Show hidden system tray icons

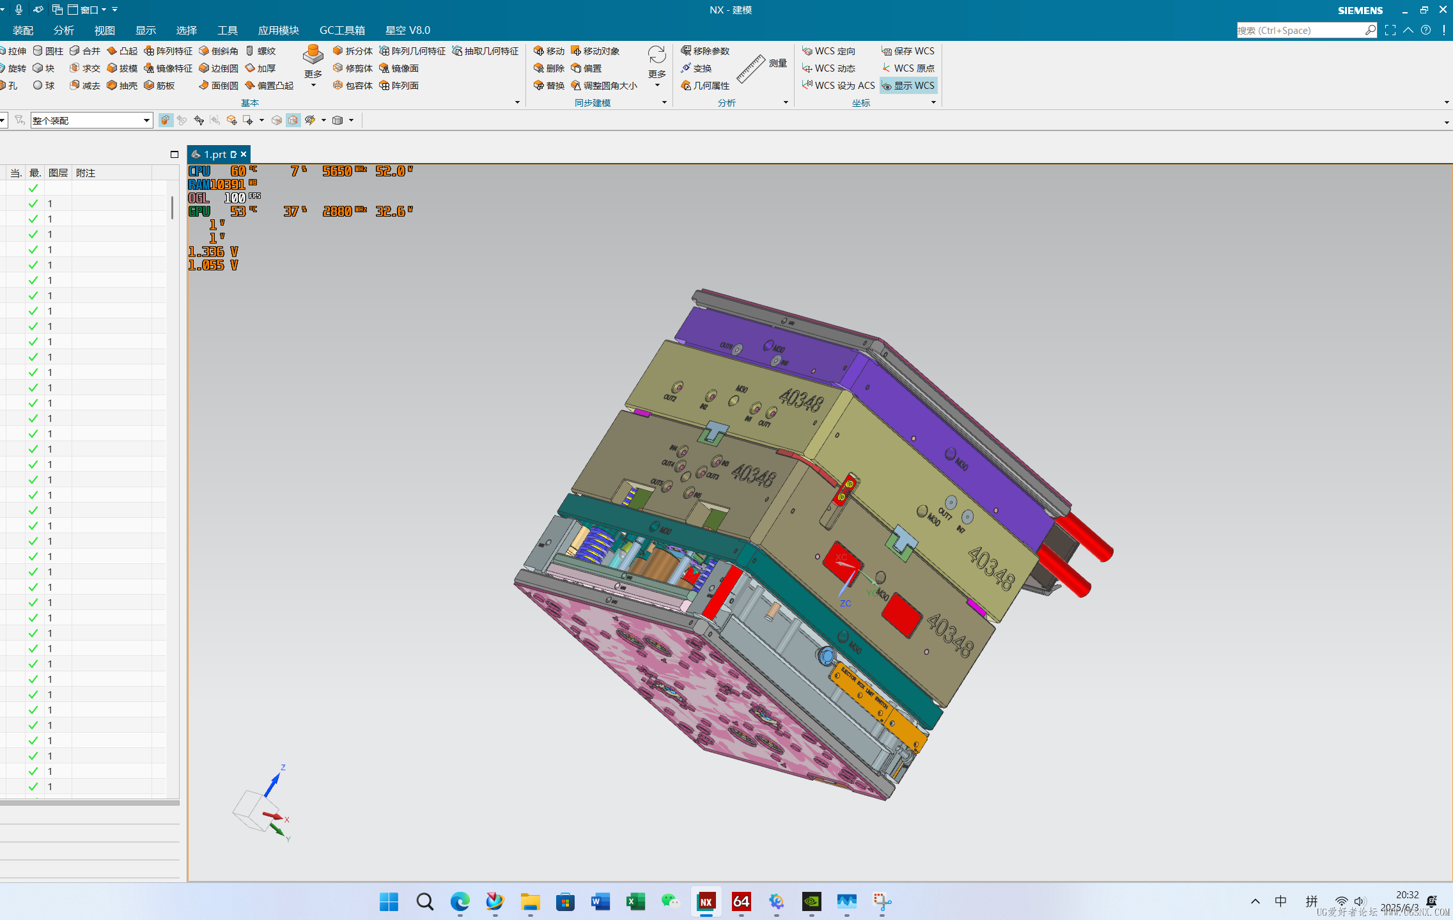coord(1255,901)
